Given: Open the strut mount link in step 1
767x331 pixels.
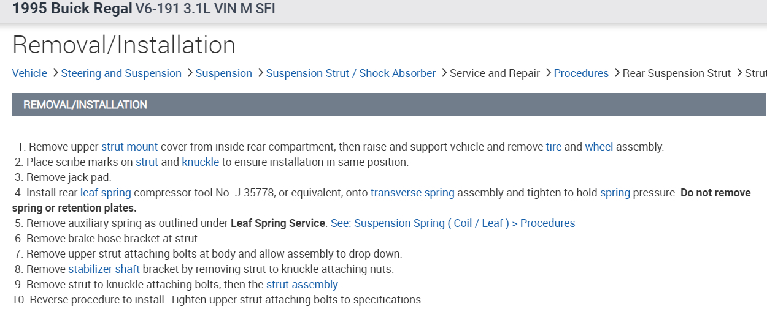Looking at the screenshot, I should [129, 147].
